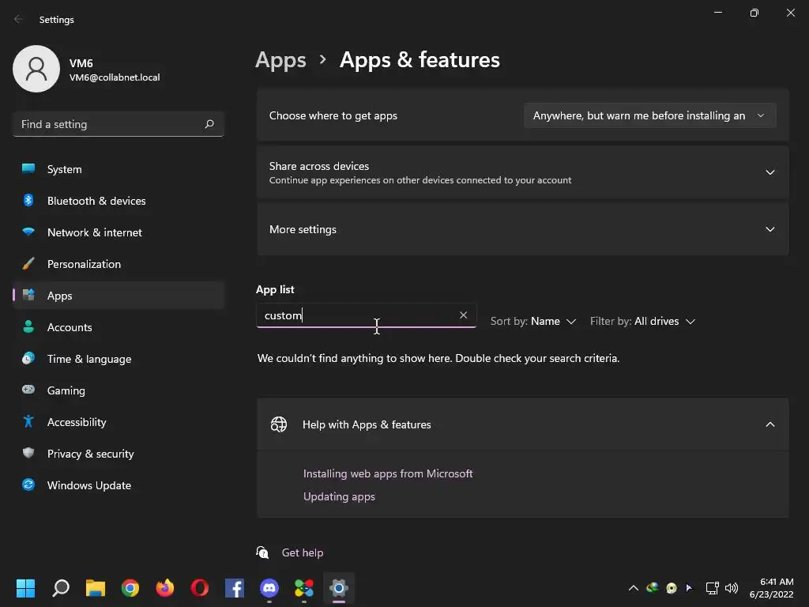Click the back arrow in Settings

[18, 19]
